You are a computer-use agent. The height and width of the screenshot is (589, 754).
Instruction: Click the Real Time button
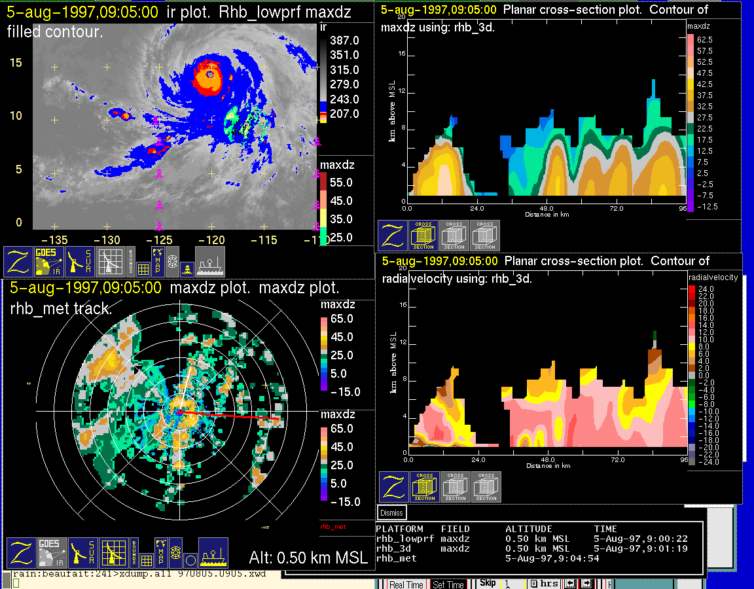coord(406,584)
